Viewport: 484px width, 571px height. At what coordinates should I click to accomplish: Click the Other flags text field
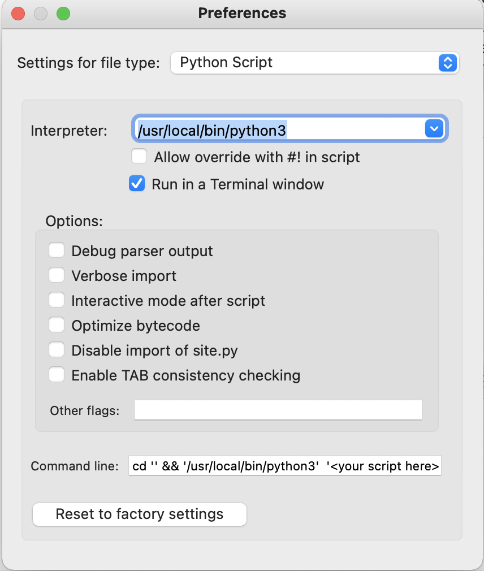point(278,410)
